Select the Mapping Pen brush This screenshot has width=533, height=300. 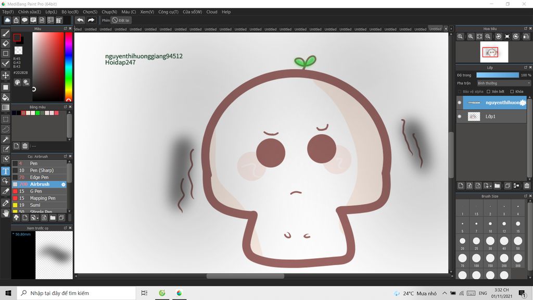click(x=39, y=198)
